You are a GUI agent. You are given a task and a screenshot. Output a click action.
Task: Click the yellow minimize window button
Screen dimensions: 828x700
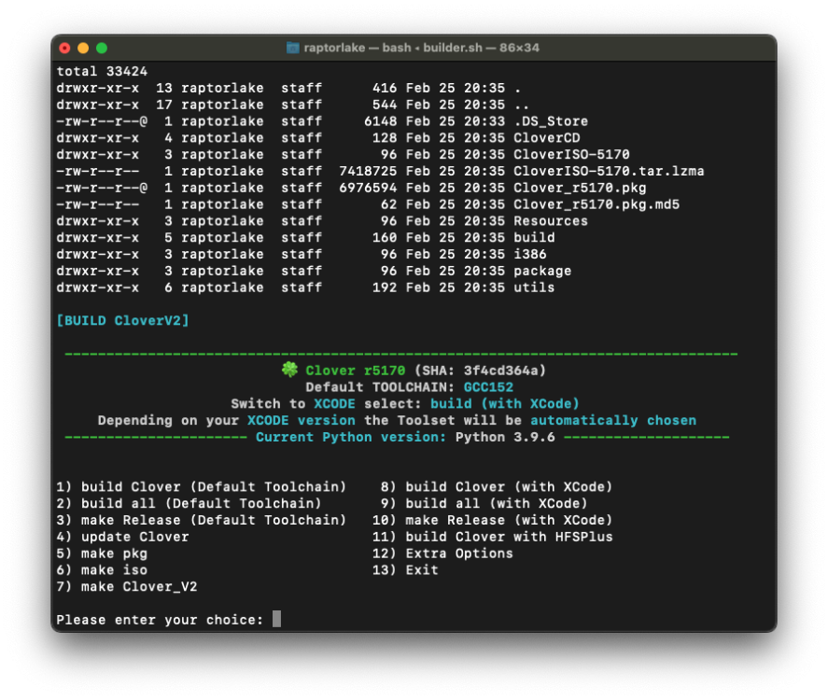pyautogui.click(x=83, y=48)
